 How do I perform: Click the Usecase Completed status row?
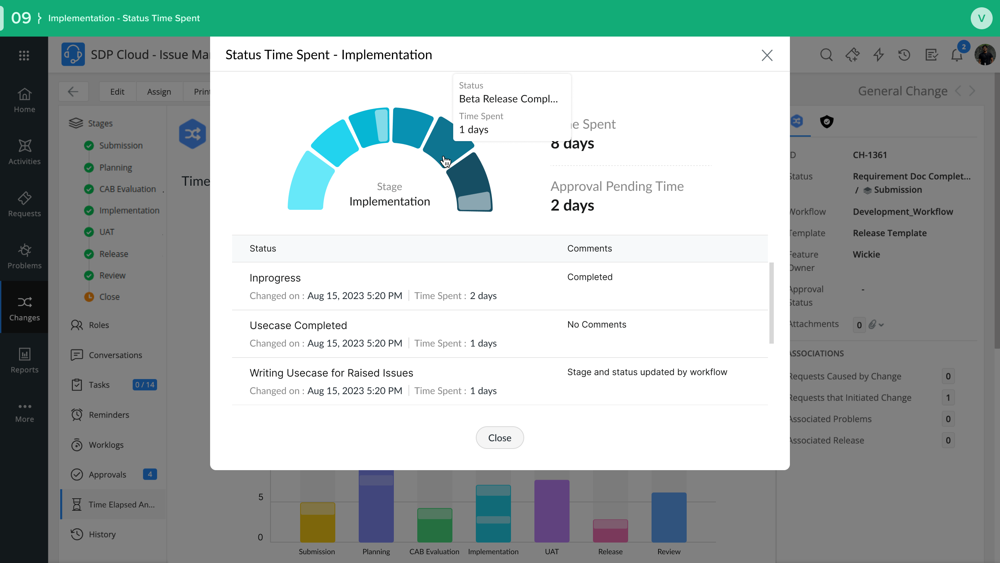pos(500,334)
